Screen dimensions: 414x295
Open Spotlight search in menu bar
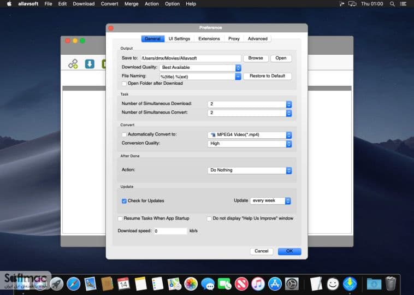[x=392, y=4]
